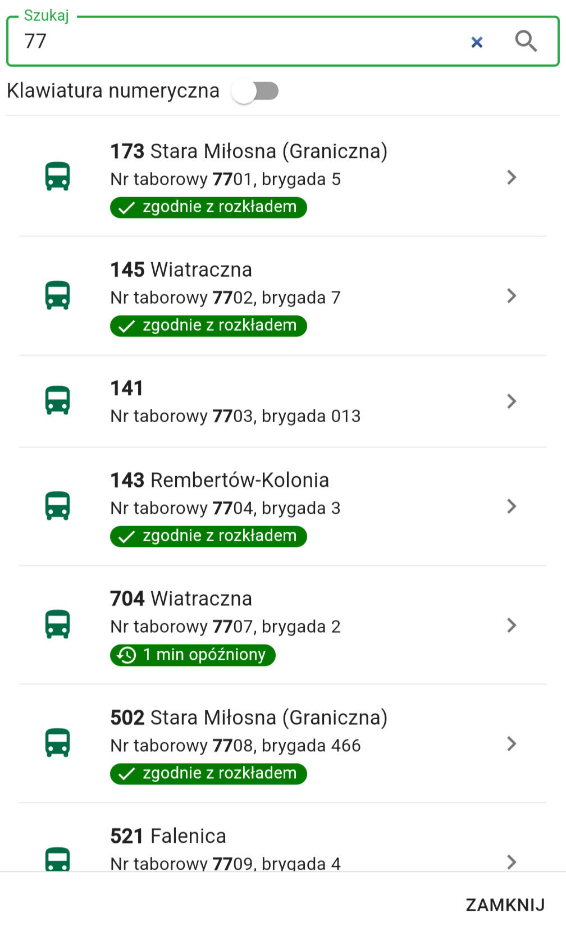Click the magnifier search icon
The image size is (566, 927).
point(526,42)
